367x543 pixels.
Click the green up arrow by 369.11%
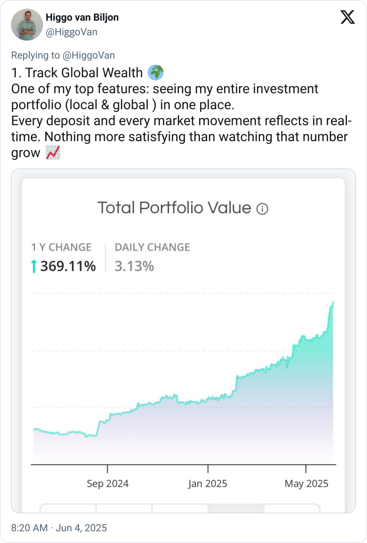tap(33, 266)
